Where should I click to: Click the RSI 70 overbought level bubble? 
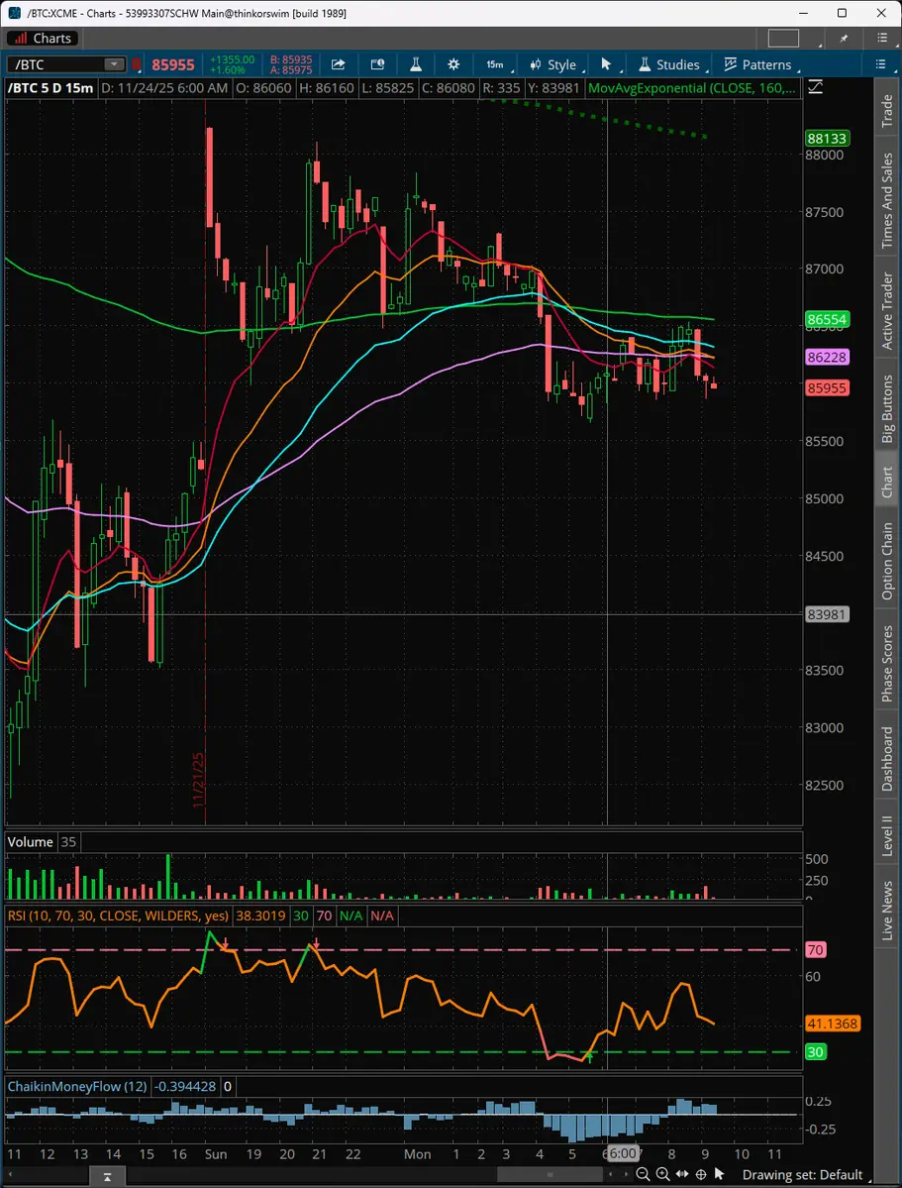pos(814,949)
